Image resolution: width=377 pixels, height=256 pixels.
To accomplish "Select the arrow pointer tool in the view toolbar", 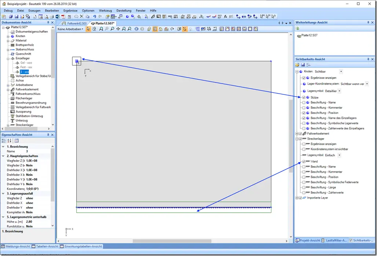I will [x=88, y=29].
